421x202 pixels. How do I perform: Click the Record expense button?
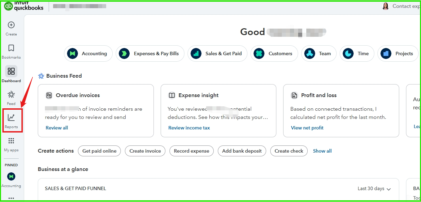192,151
